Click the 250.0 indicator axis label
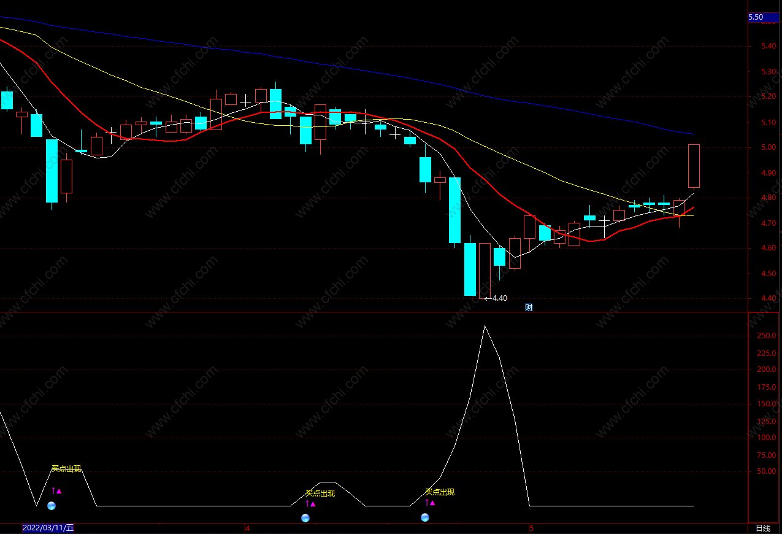This screenshot has height=534, width=782. click(767, 336)
